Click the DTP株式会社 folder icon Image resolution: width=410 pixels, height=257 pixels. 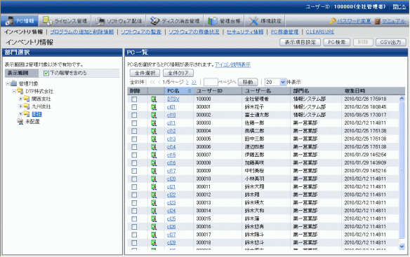pos(20,91)
